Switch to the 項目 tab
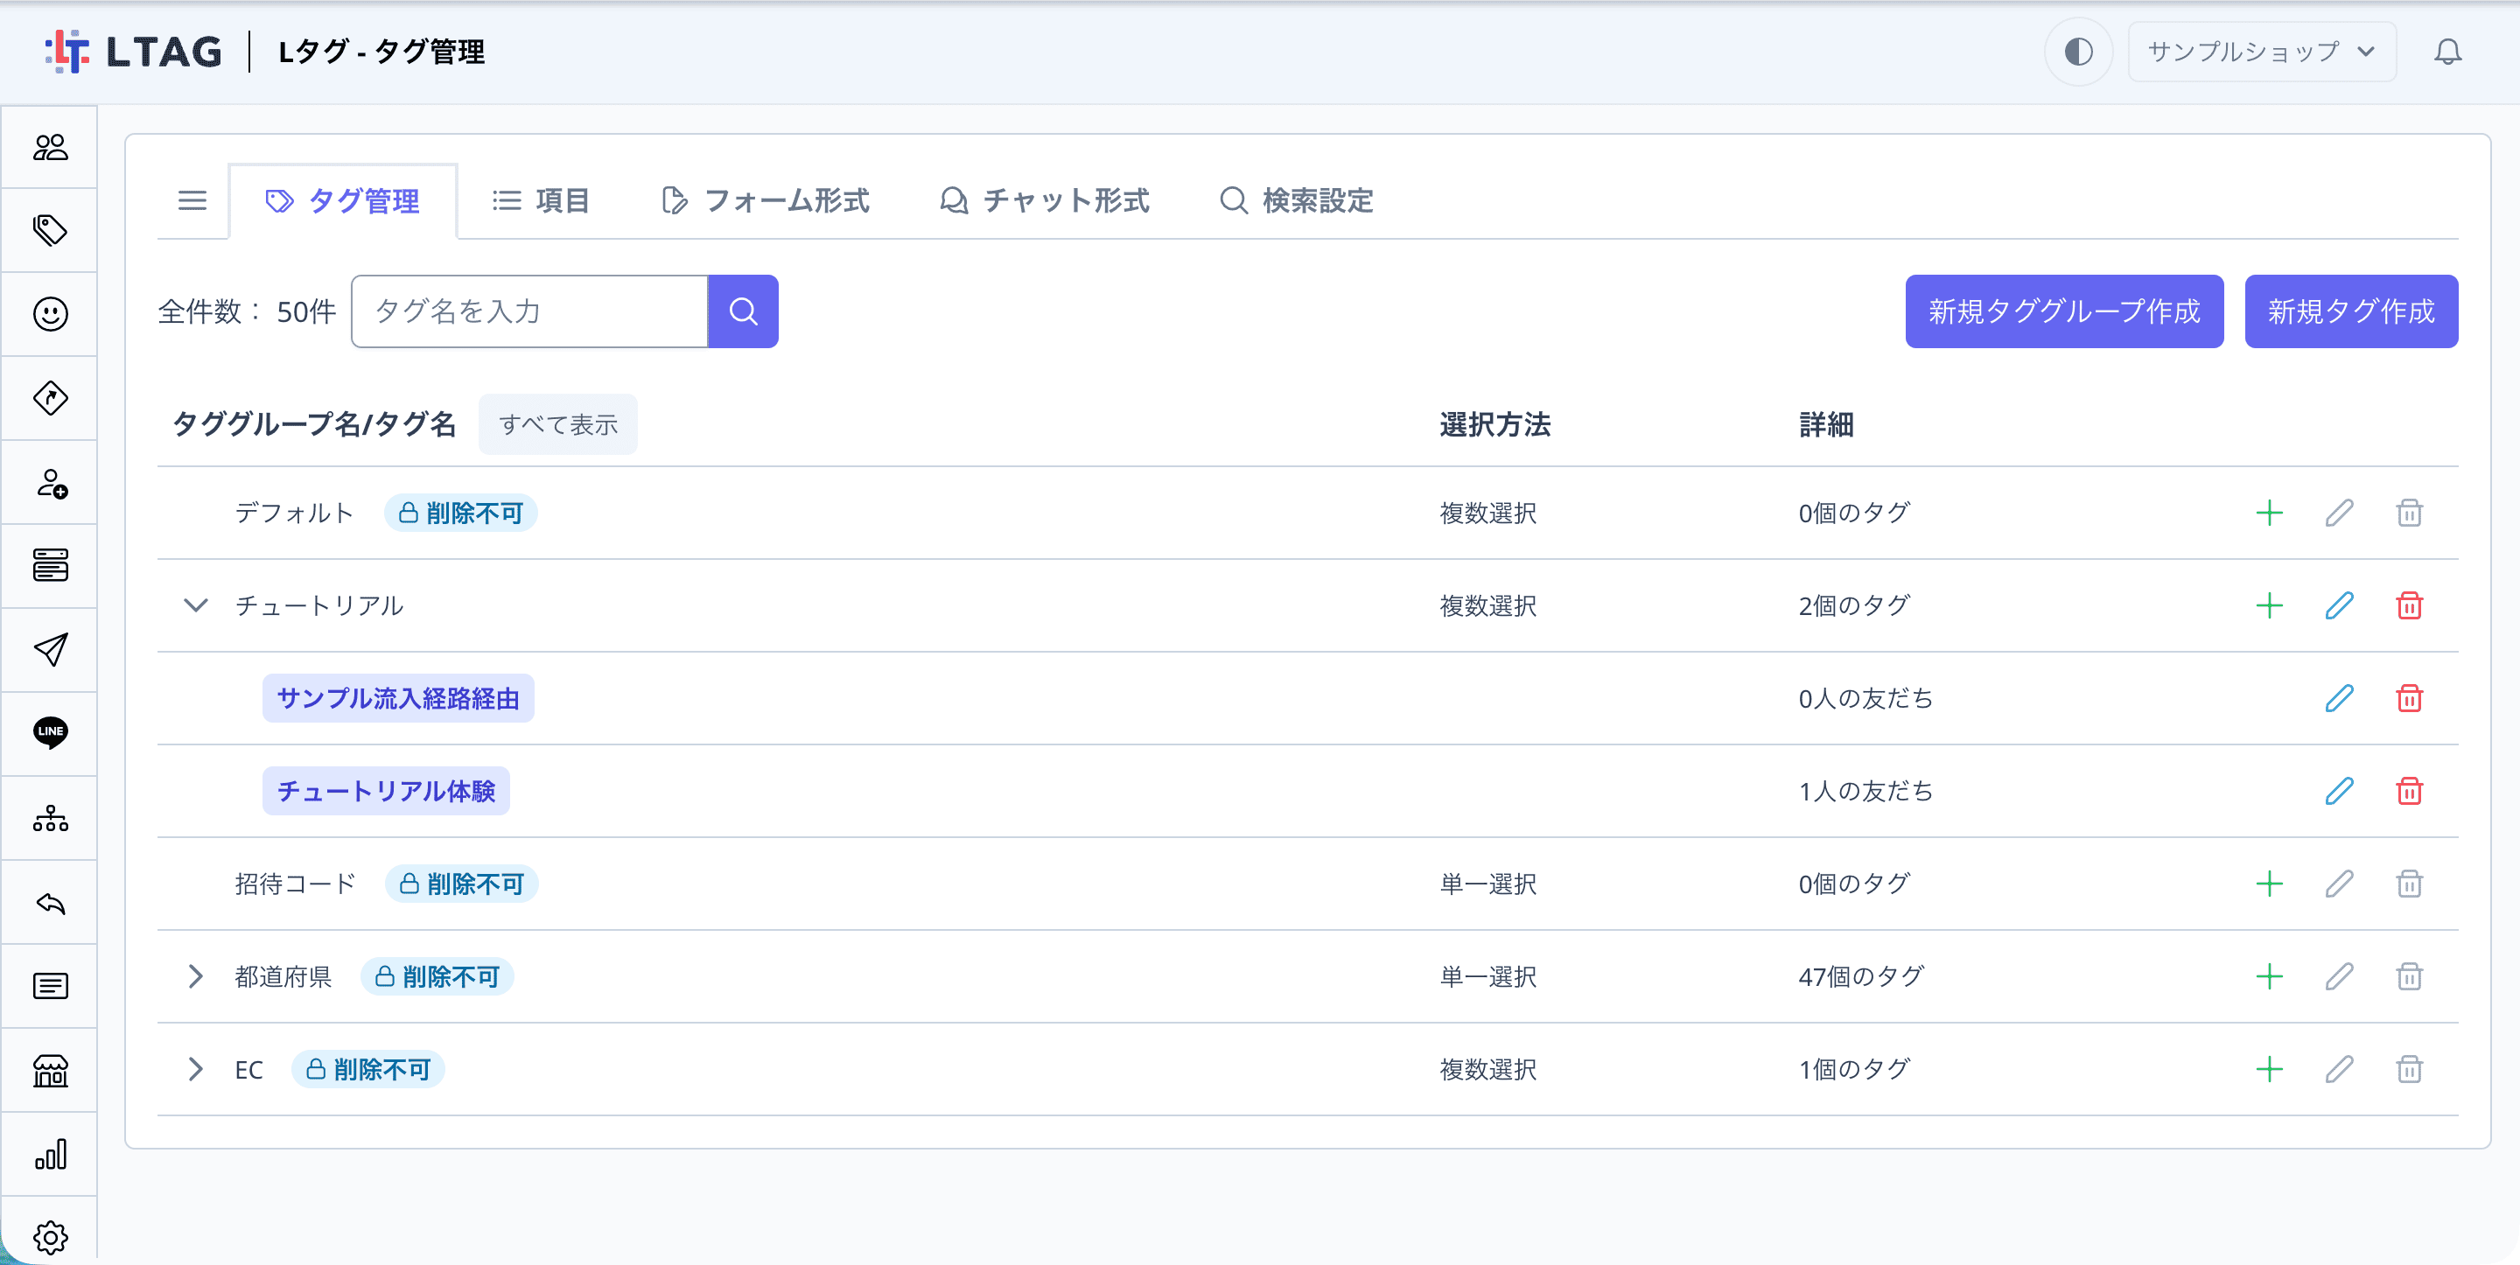This screenshot has height=1265, width=2520. pos(541,200)
